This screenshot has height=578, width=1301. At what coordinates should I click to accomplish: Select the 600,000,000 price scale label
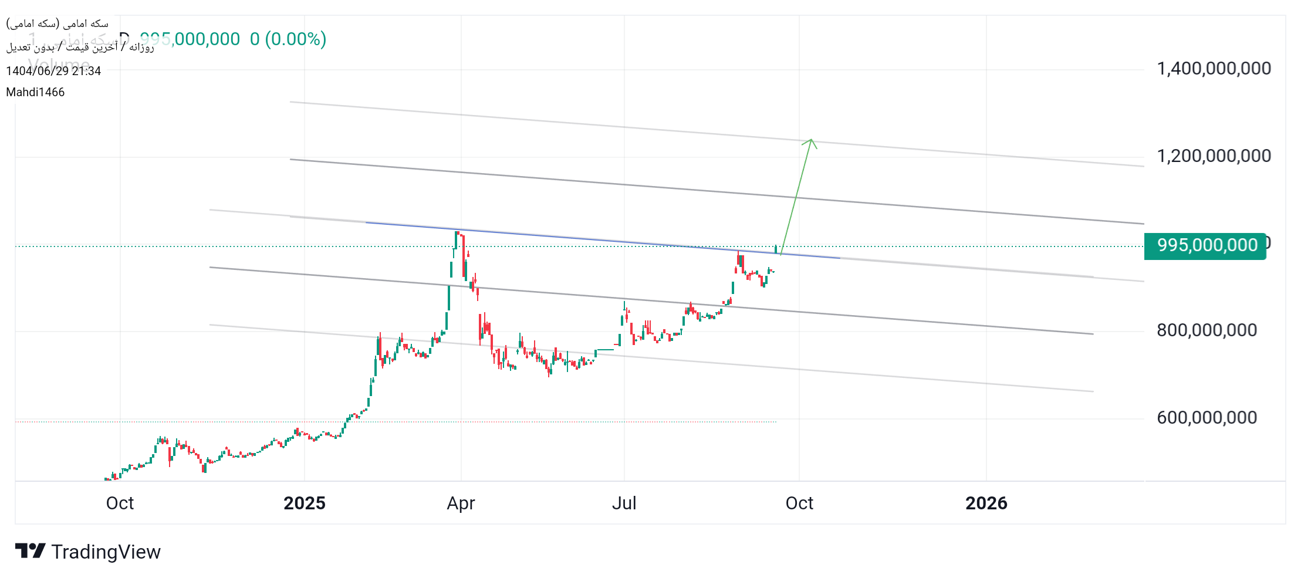tap(1206, 418)
